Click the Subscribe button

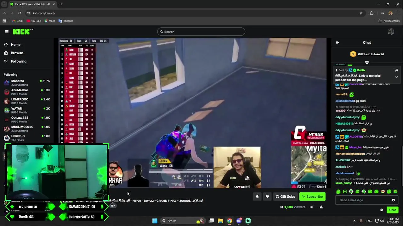312,197
